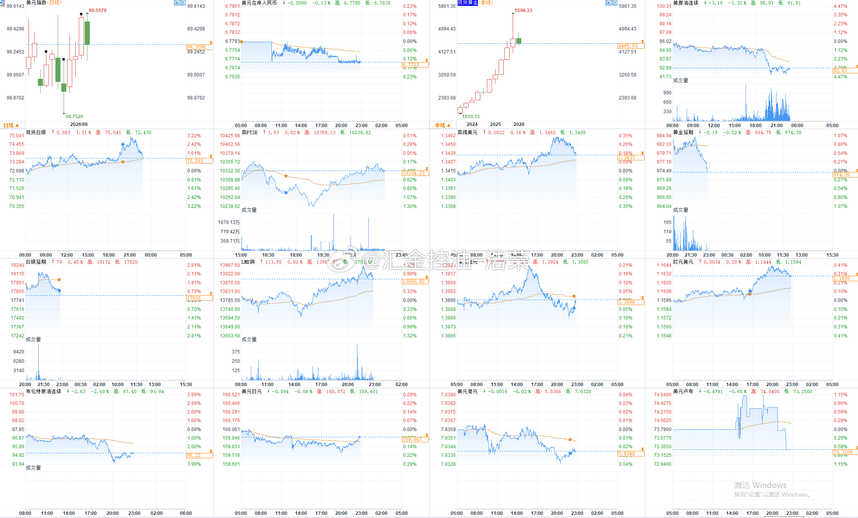Screen dimensions: 858x518
Task: Click the 成交量 label in 黄金延期 chart
Action: pyautogui.click(x=680, y=210)
